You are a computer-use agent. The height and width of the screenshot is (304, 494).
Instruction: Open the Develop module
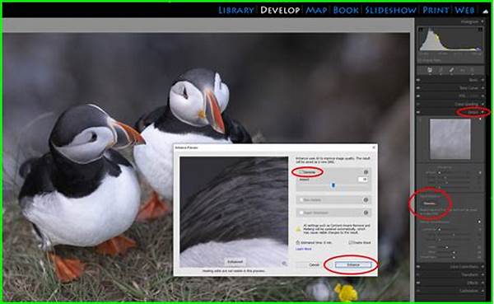(280, 10)
